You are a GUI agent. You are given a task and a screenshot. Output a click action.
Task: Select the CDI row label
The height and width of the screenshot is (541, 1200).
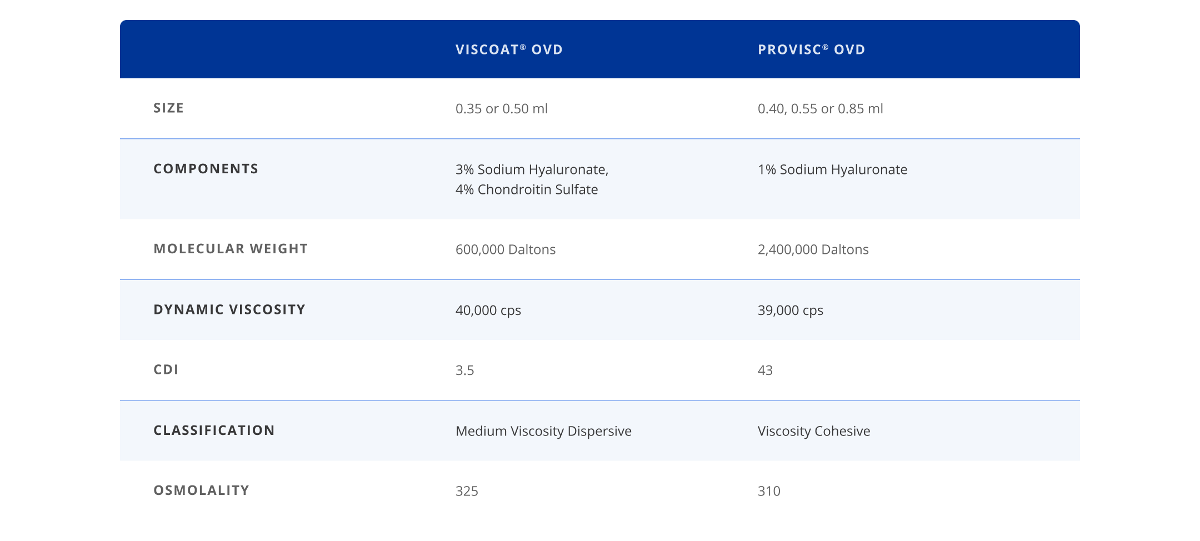[166, 370]
